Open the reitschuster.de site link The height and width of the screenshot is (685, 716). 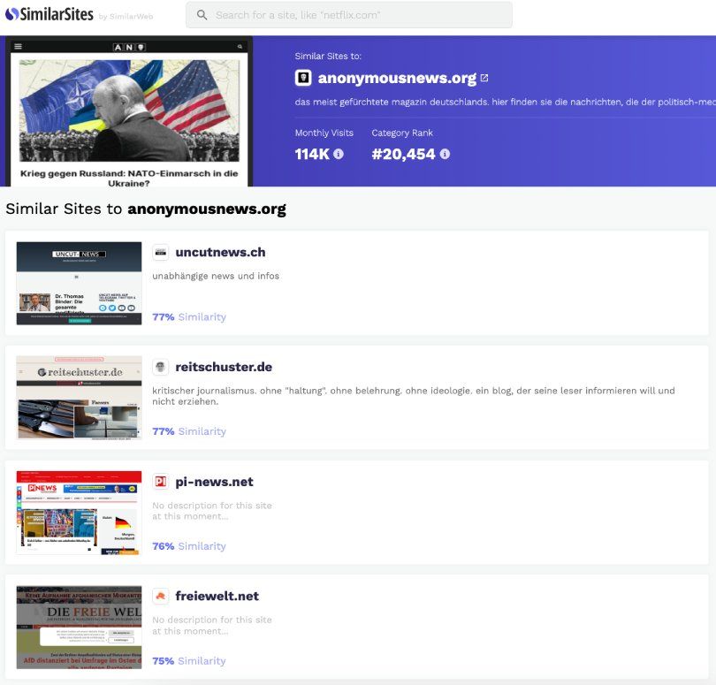coord(224,367)
